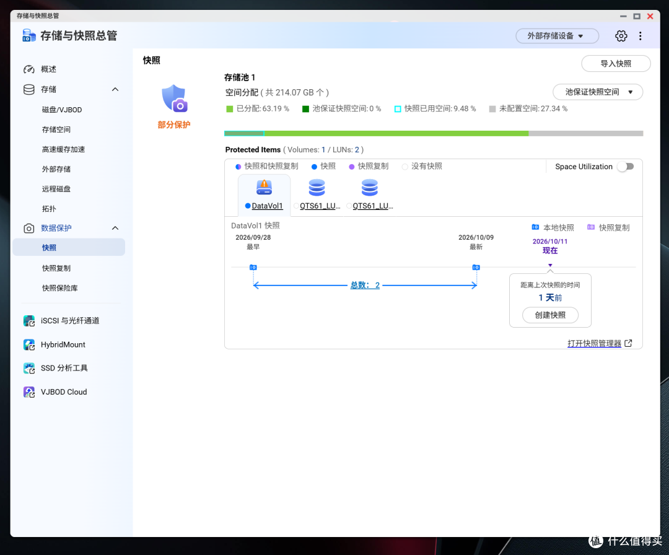Select the first QTS61_LU... tab label
The image size is (669, 555).
320,206
